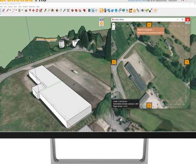196x164 pixels.
Task: Open the Shapes tool dropdown arrow
Action: 22,10
